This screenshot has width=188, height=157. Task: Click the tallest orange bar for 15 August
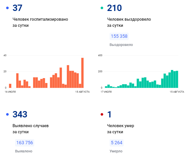tap(82, 73)
